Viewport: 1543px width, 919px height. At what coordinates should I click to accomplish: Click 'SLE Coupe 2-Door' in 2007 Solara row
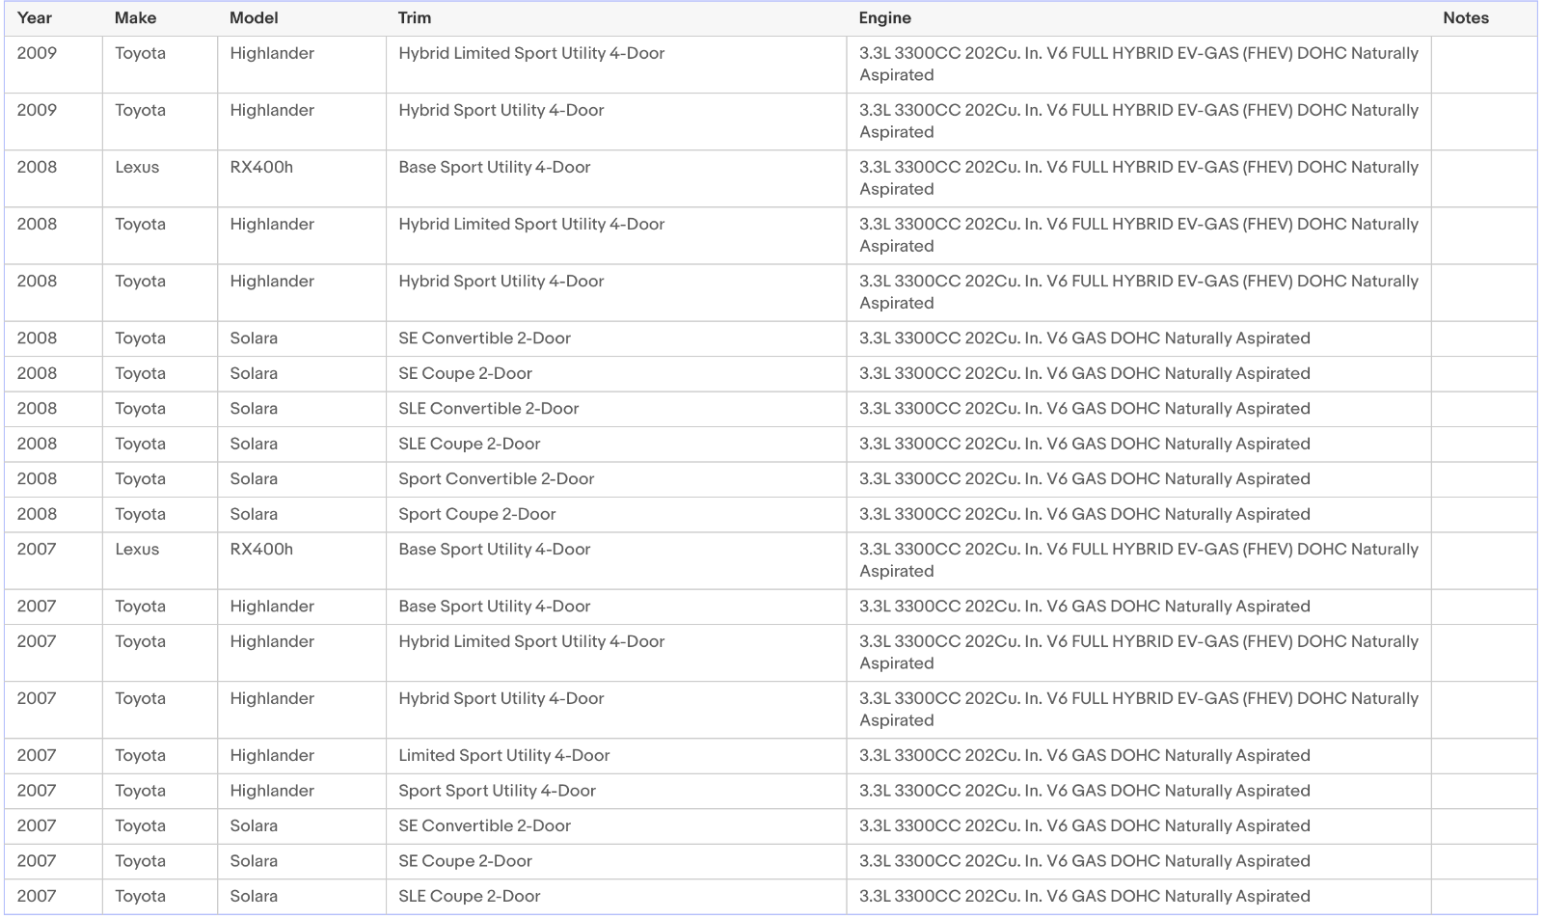[470, 897]
